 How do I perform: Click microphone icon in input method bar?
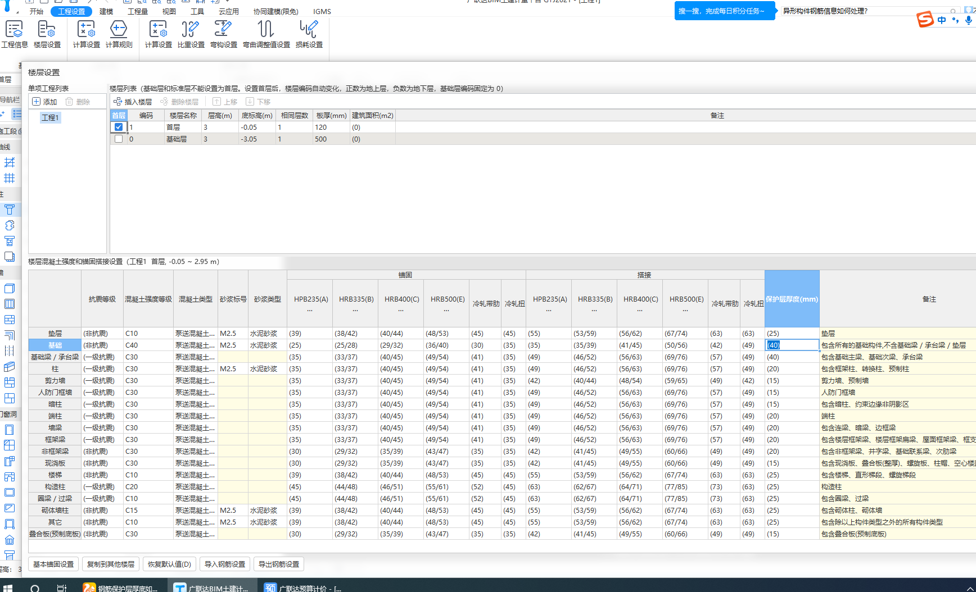(968, 20)
